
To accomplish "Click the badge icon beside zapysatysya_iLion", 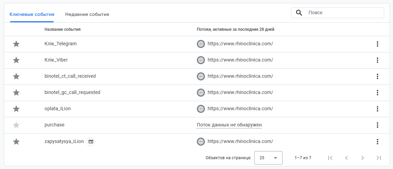I will tap(91, 142).
